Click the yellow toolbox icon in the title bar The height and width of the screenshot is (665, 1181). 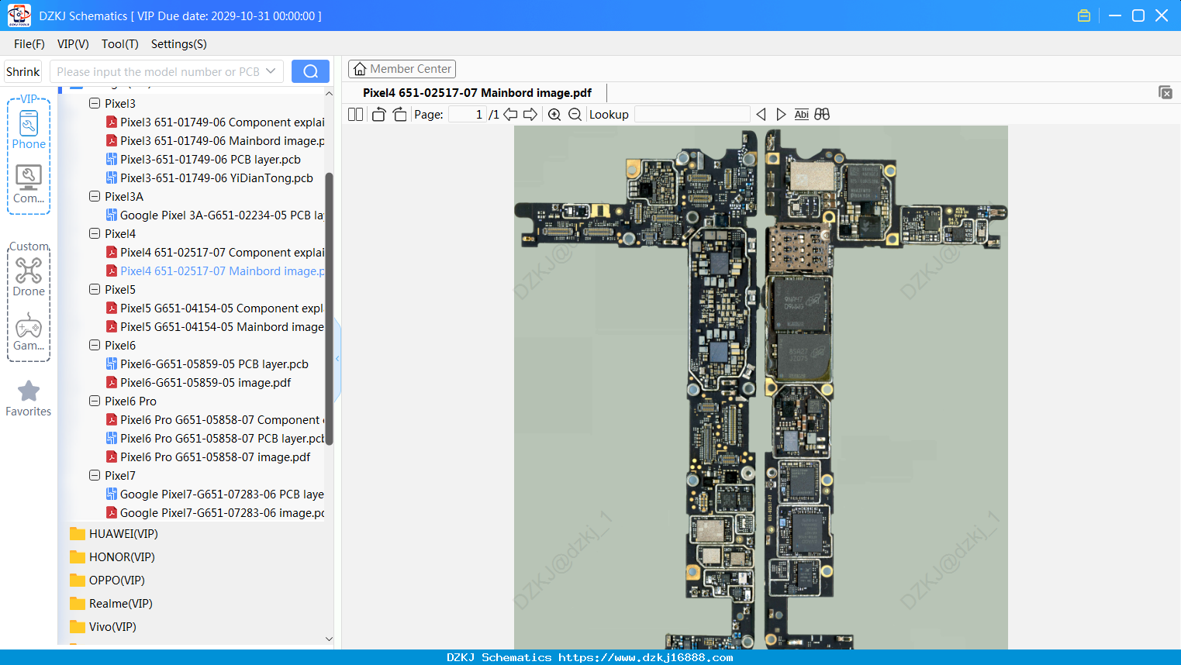(x=1084, y=16)
